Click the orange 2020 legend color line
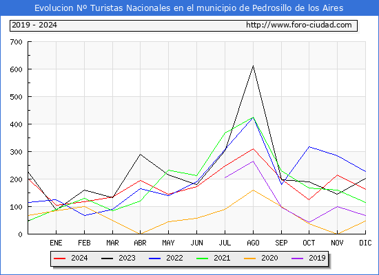Image resolution: width=379 pixels, height=275 pixels. point(250,258)
